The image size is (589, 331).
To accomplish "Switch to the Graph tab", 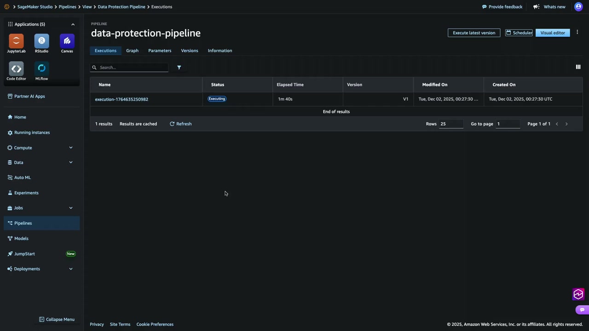I will point(132,51).
